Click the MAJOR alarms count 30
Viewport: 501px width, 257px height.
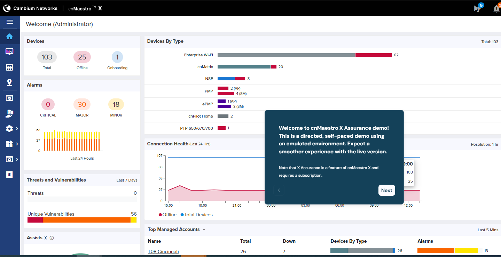[x=82, y=104]
